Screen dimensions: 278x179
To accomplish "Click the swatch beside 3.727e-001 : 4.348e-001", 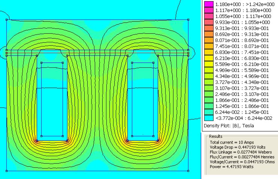I will pos(209,82).
